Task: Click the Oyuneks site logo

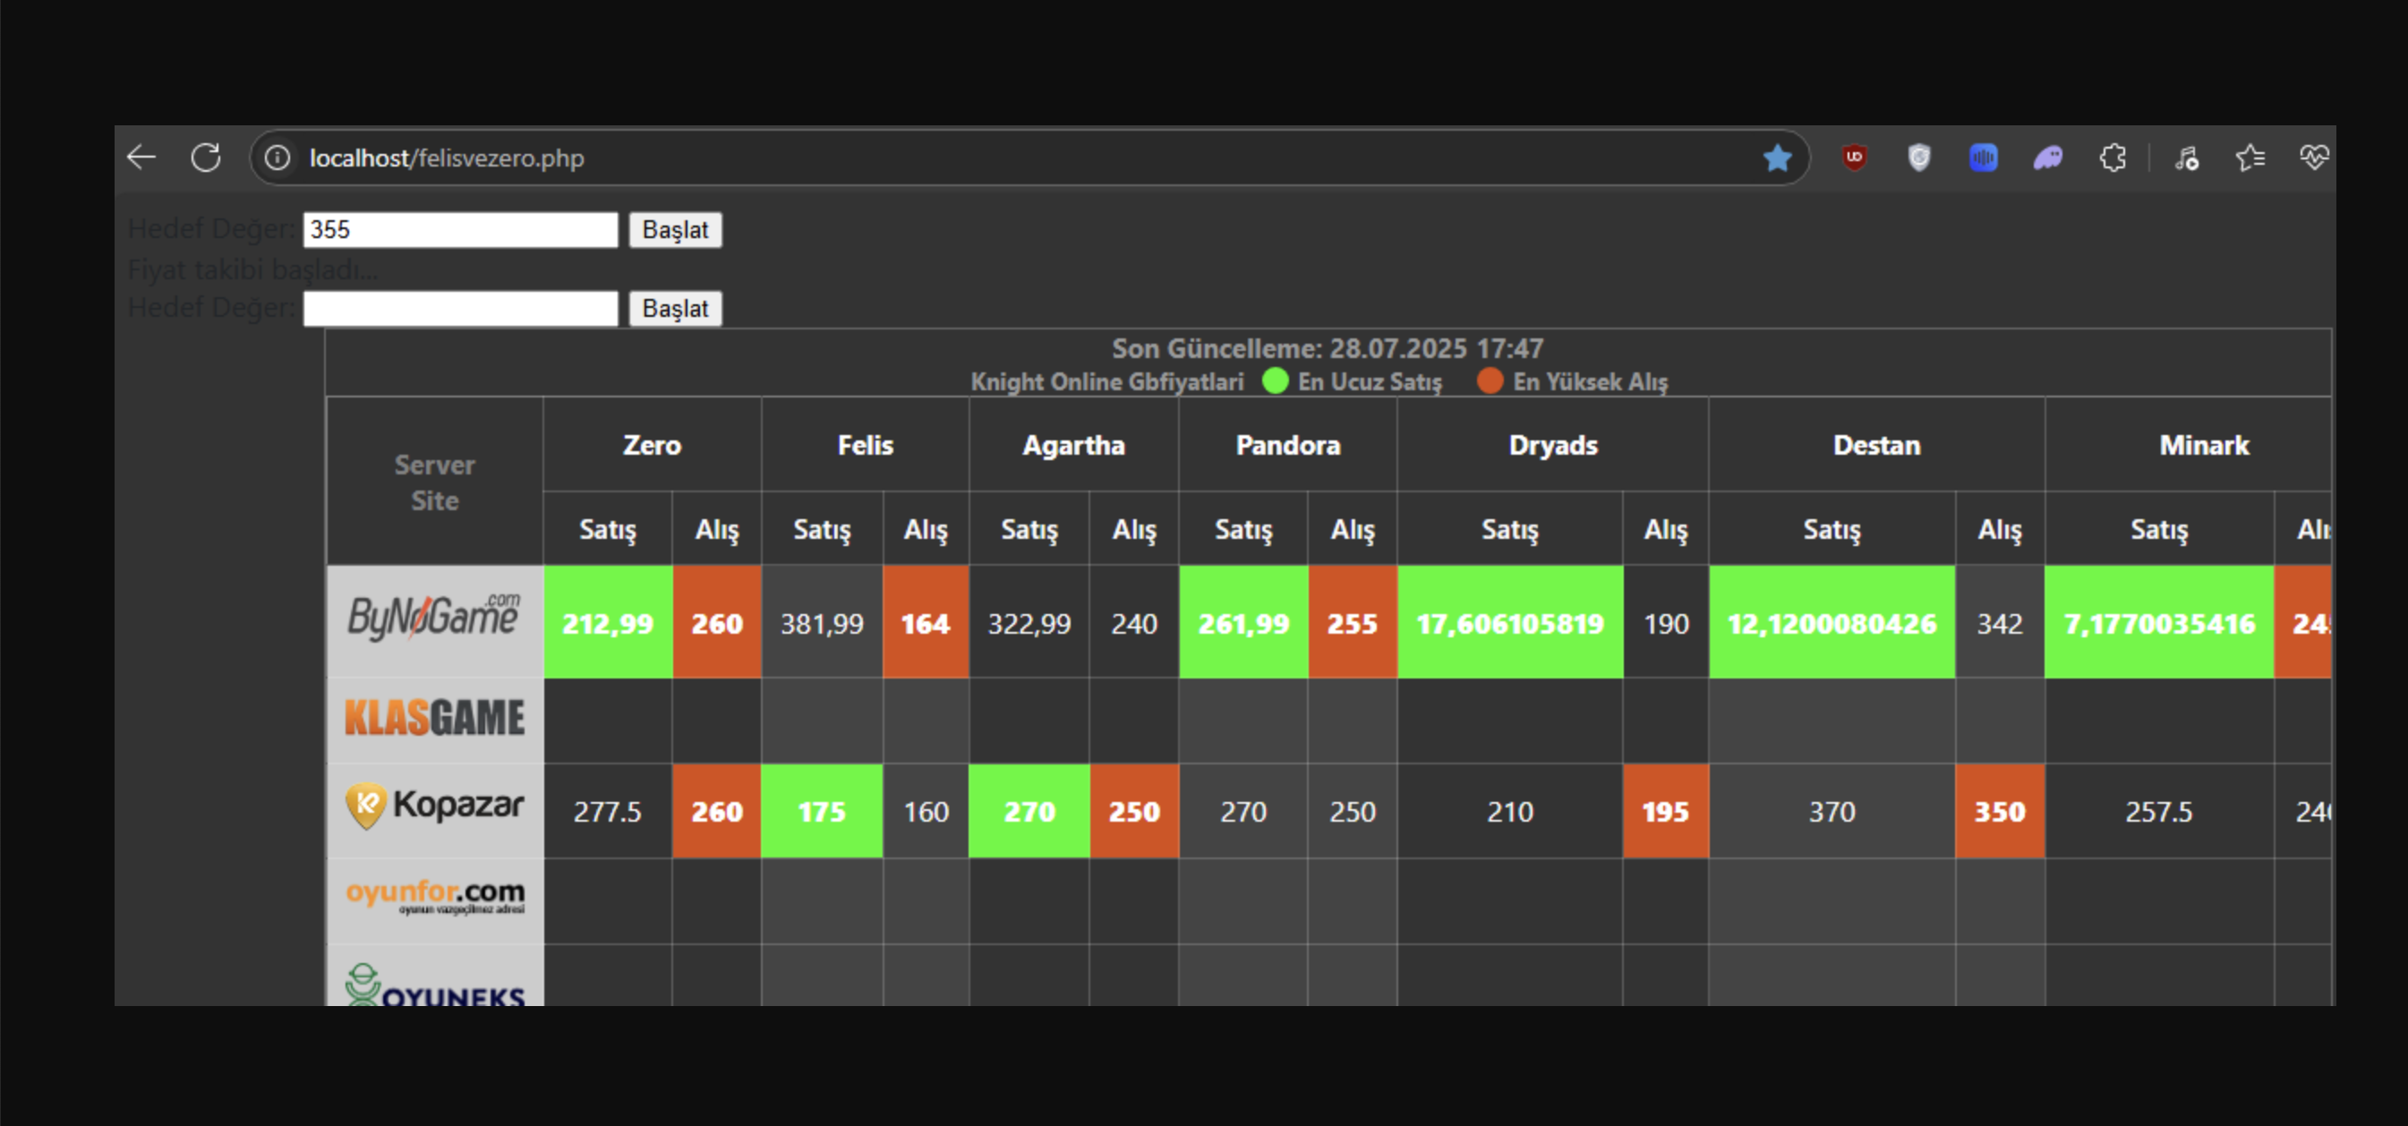Action: 435,984
